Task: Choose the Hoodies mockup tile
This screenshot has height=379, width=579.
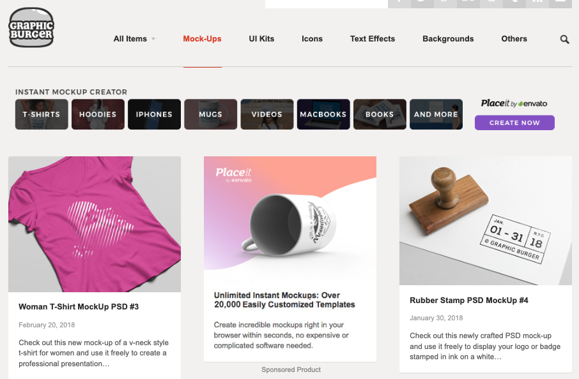Action: coord(98,114)
